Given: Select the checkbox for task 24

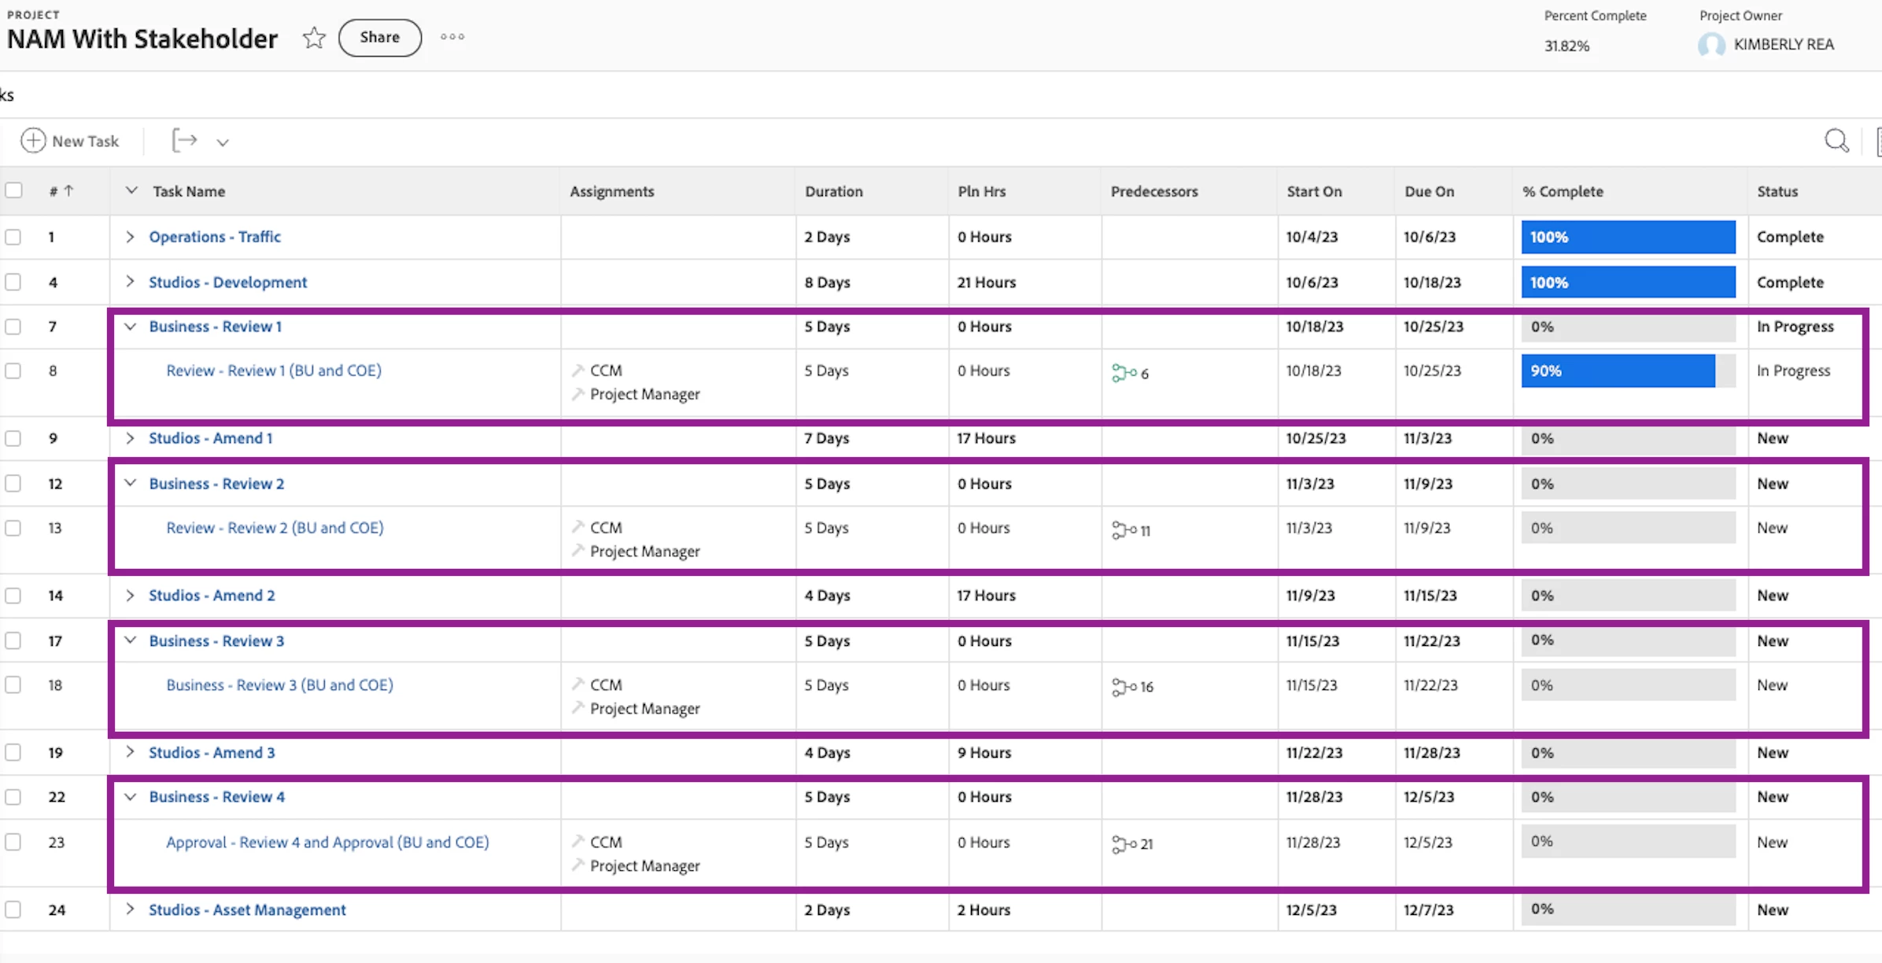Looking at the screenshot, I should click(x=13, y=909).
